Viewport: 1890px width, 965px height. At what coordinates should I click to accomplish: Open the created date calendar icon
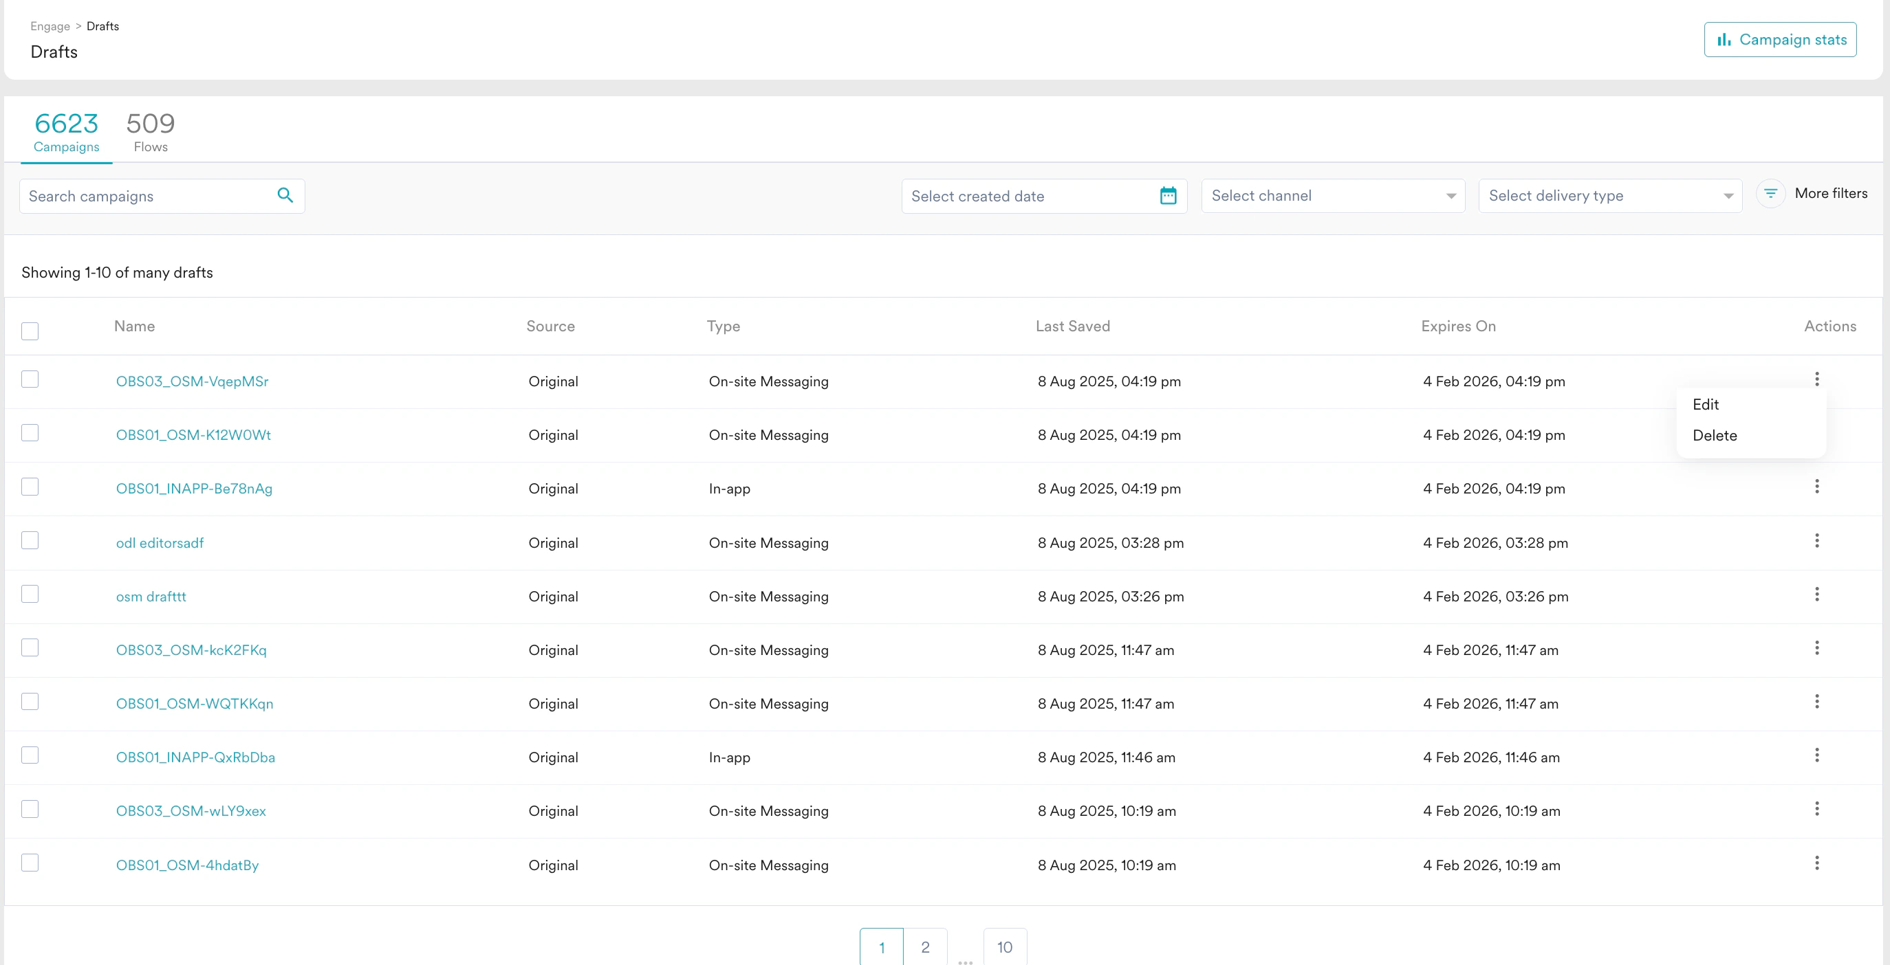[1168, 196]
